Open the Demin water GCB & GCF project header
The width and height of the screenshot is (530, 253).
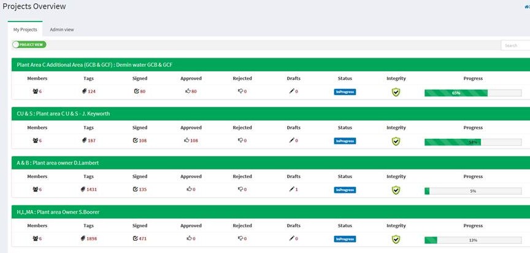271,64
